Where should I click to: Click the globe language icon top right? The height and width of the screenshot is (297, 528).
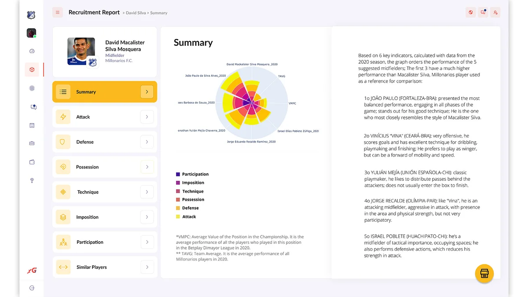tap(470, 12)
